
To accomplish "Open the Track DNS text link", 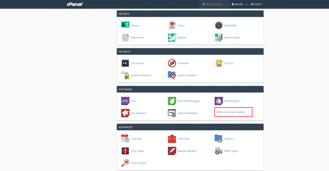I will (x=184, y=139).
